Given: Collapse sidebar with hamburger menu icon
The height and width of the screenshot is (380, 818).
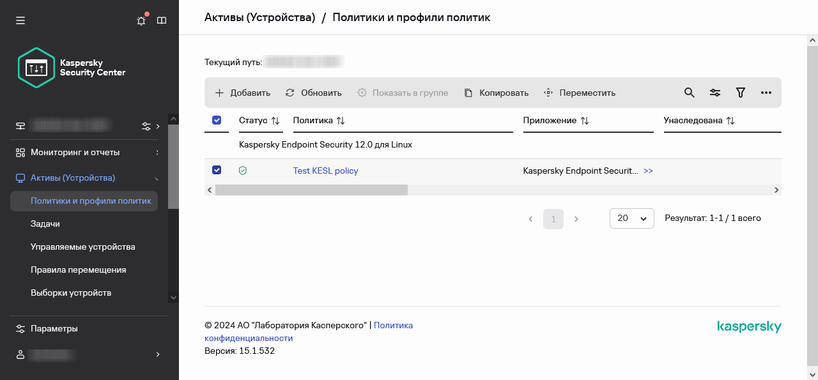Looking at the screenshot, I should pyautogui.click(x=20, y=20).
